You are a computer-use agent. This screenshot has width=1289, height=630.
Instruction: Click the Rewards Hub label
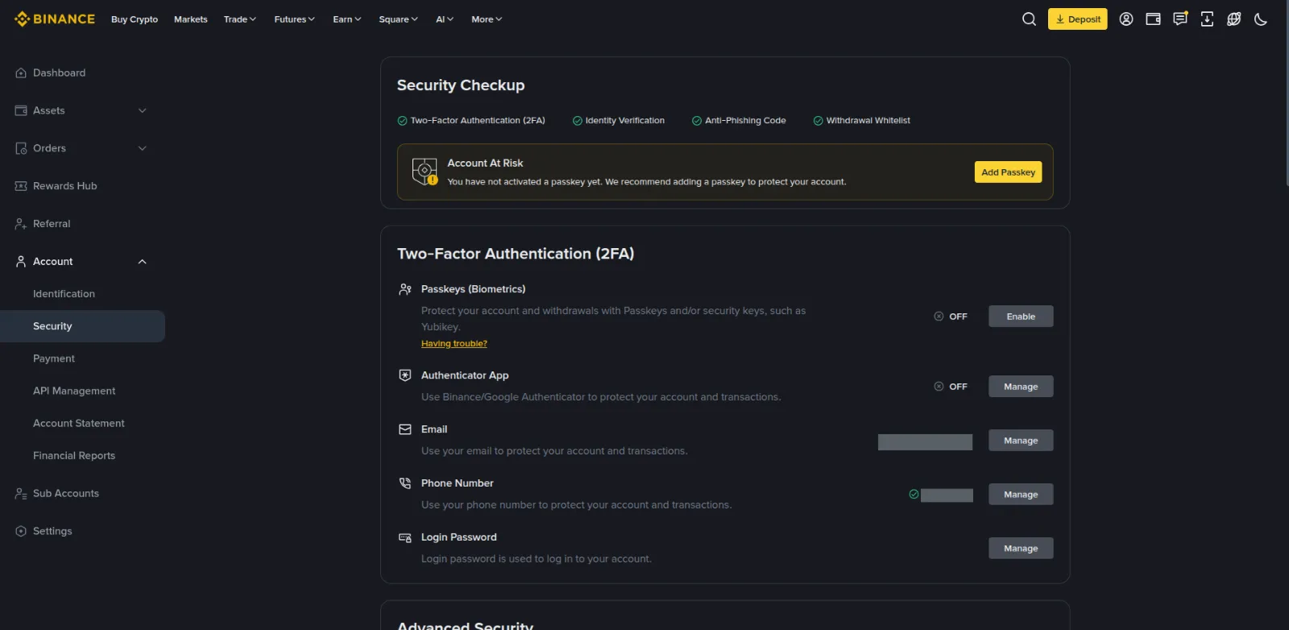(64, 186)
